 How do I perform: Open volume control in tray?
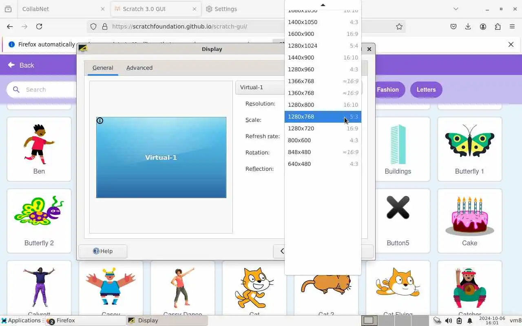[449, 321]
